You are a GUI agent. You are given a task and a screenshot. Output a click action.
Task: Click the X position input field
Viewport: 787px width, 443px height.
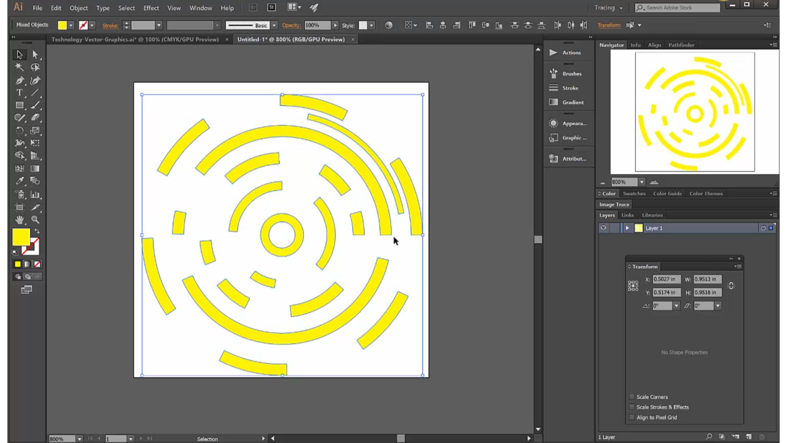pos(666,279)
